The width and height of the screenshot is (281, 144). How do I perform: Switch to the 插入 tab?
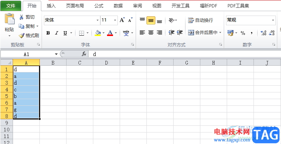point(51,6)
